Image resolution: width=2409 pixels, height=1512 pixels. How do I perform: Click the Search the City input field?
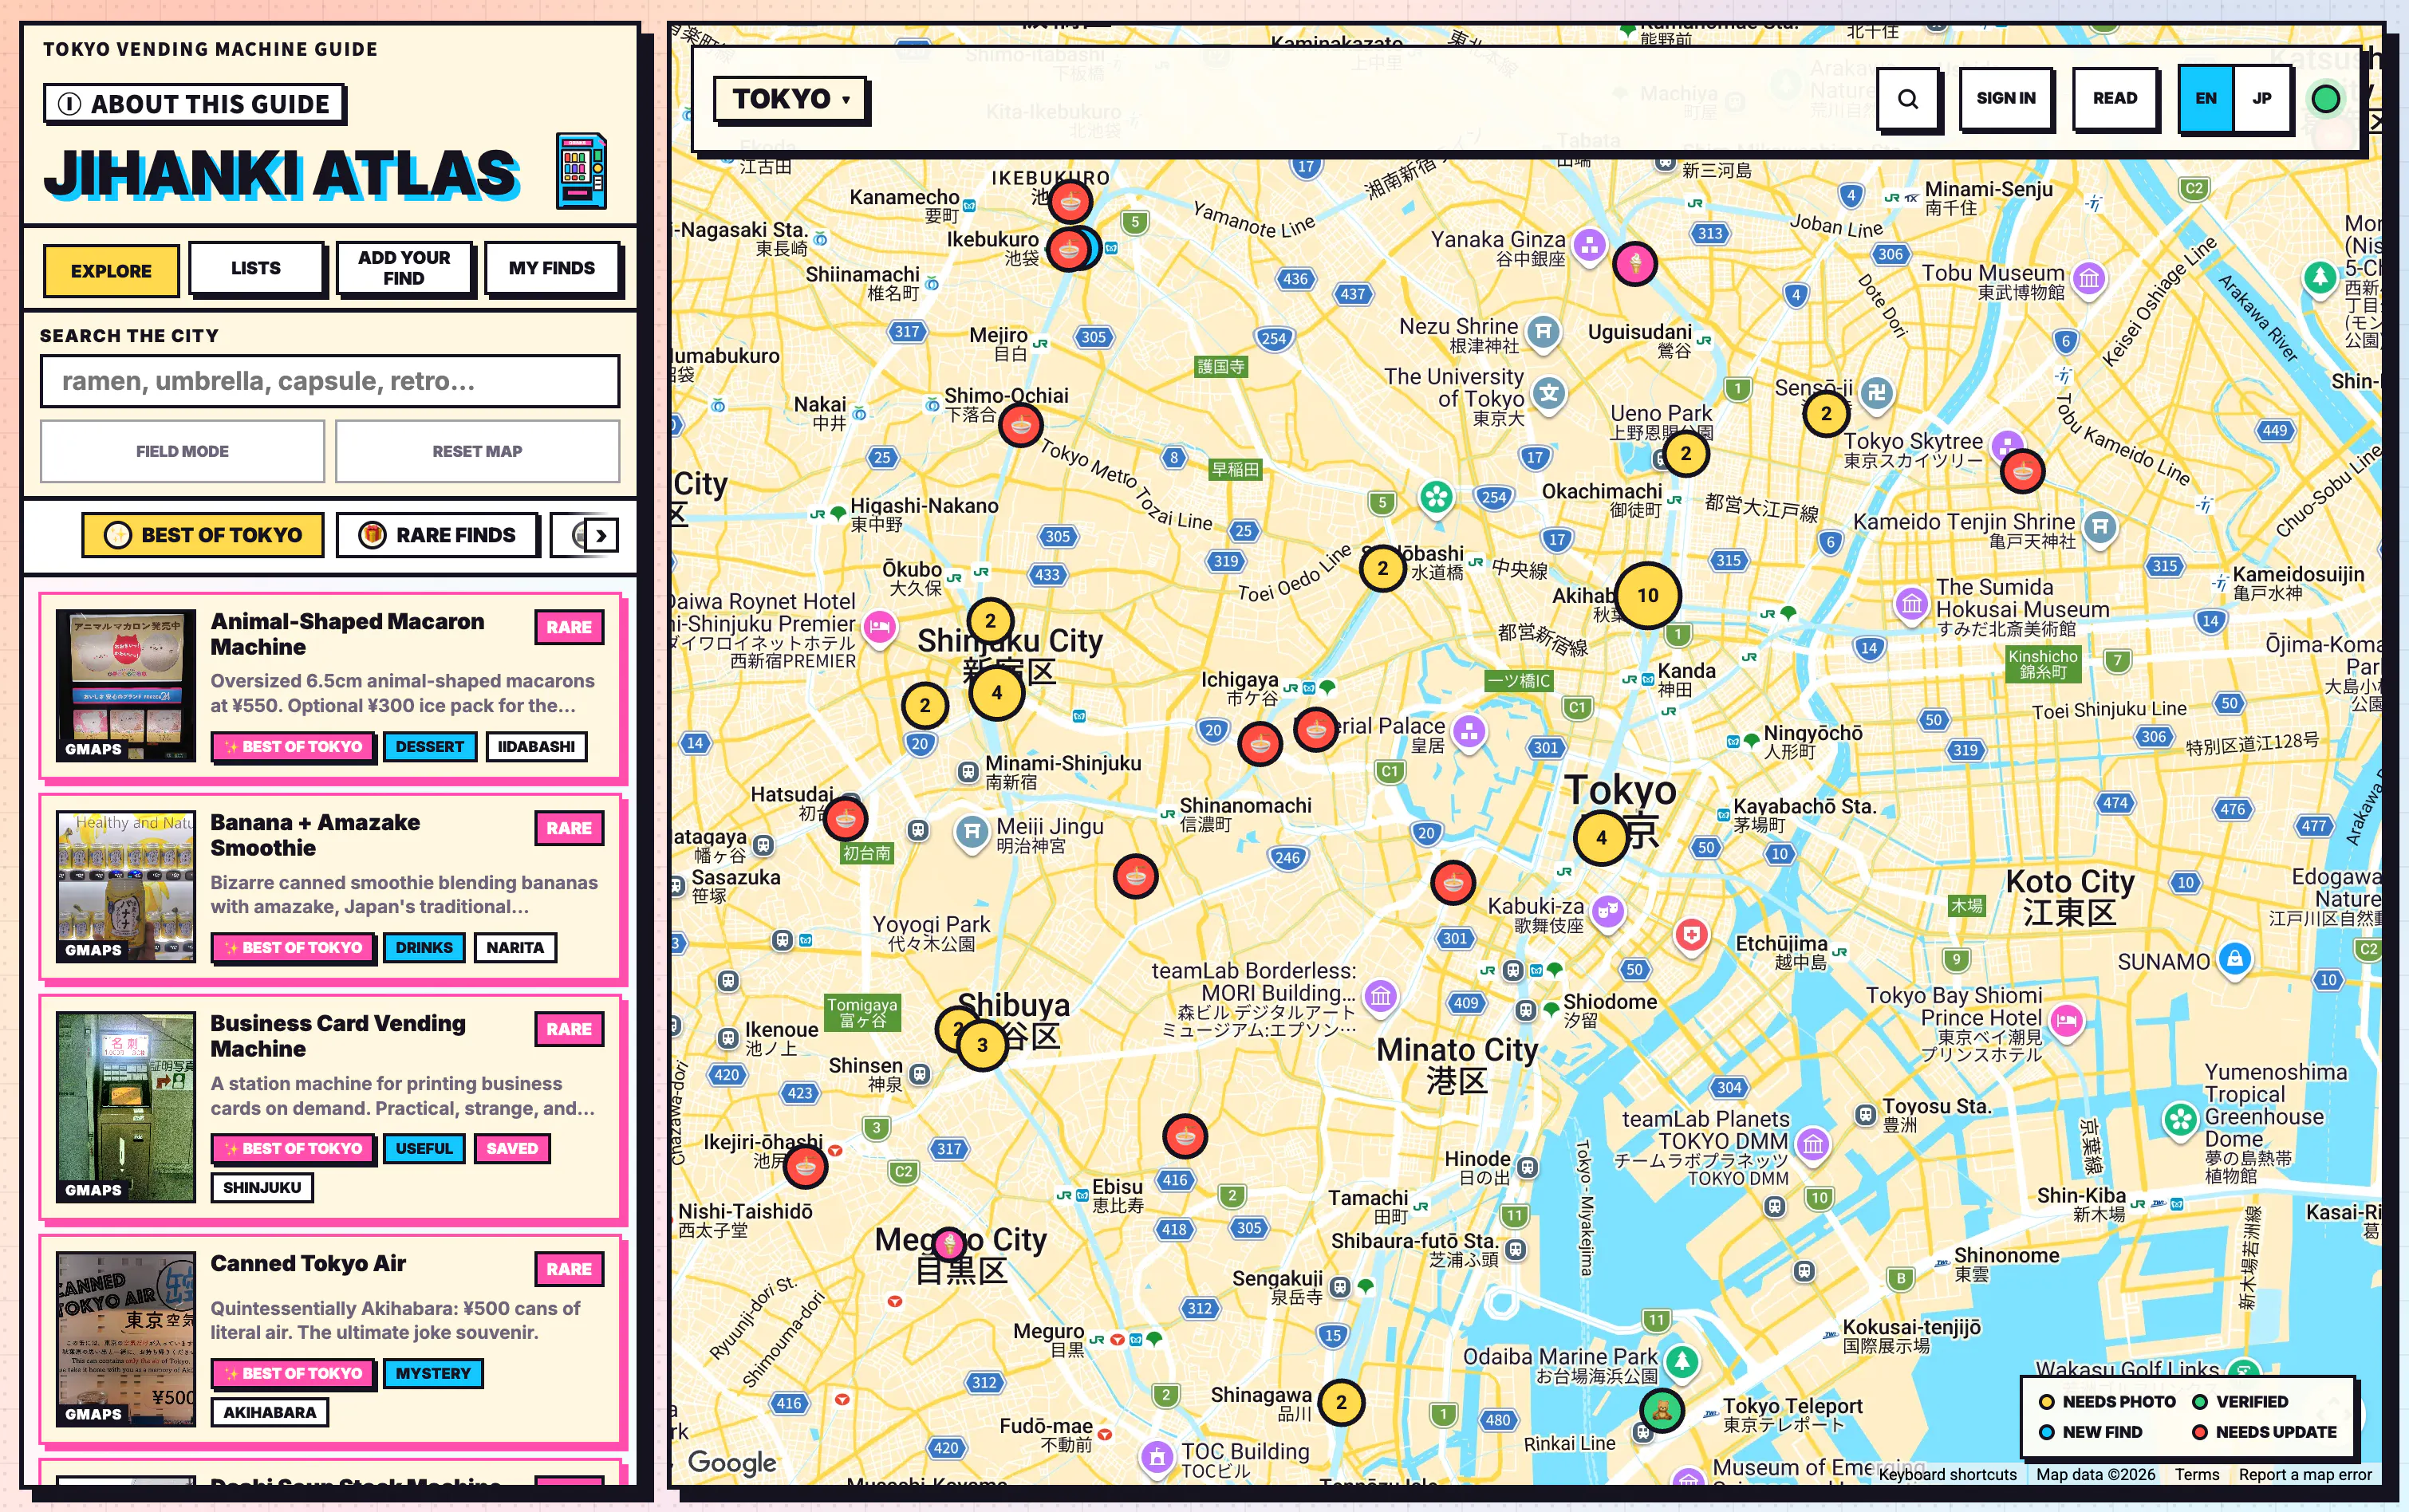pos(330,381)
